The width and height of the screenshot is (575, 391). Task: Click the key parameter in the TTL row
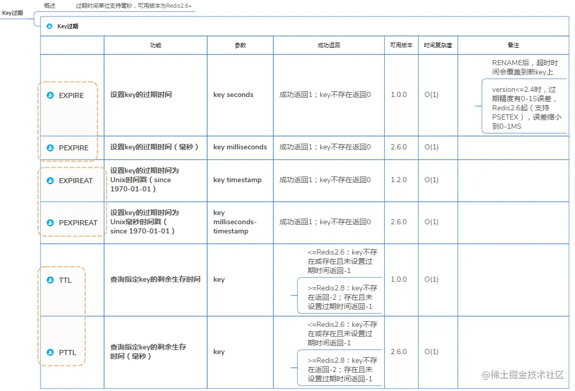[219, 280]
